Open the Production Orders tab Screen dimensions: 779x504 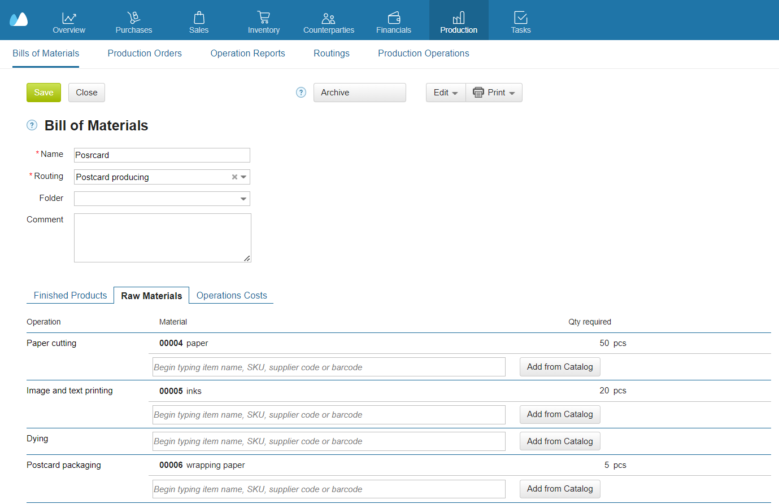(145, 54)
